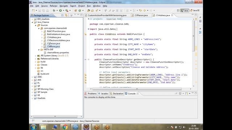
Task: Select CVElectronicAddress.java file
Action: (58, 40)
